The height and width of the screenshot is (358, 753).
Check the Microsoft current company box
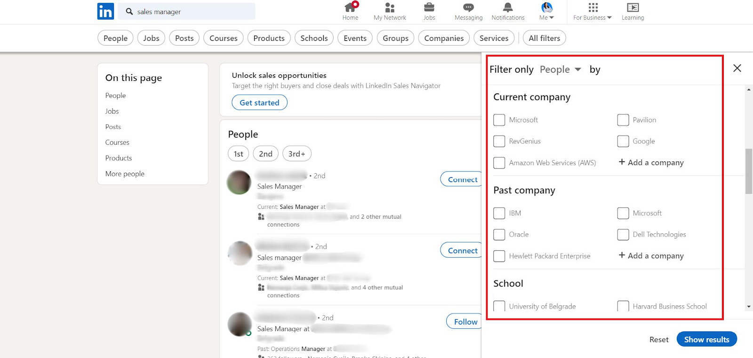coord(499,120)
